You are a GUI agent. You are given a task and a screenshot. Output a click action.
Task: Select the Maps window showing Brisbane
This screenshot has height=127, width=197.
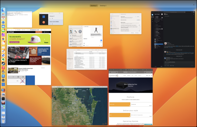point(80,106)
